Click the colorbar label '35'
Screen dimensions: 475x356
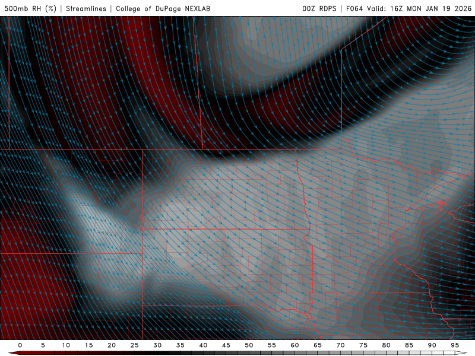180,345
